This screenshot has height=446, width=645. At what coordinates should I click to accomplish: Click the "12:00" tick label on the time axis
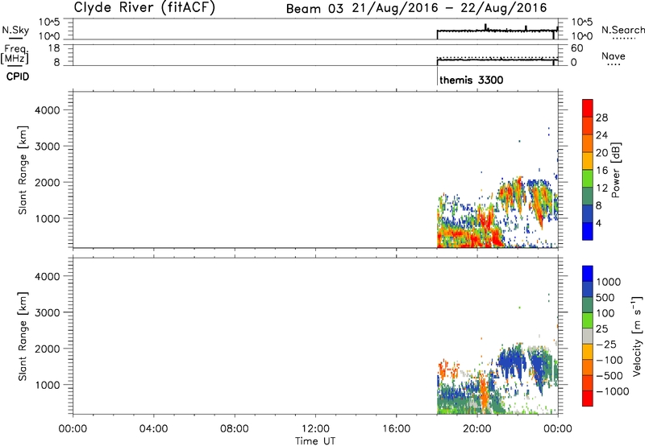coord(315,429)
